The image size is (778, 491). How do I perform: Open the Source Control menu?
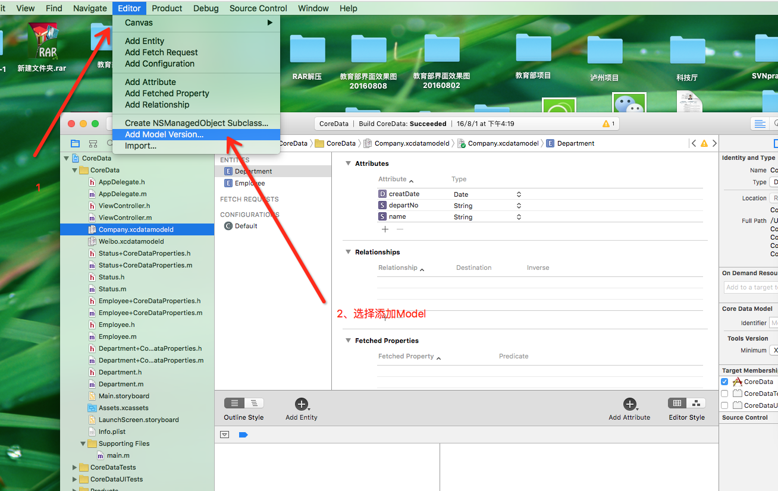258,8
